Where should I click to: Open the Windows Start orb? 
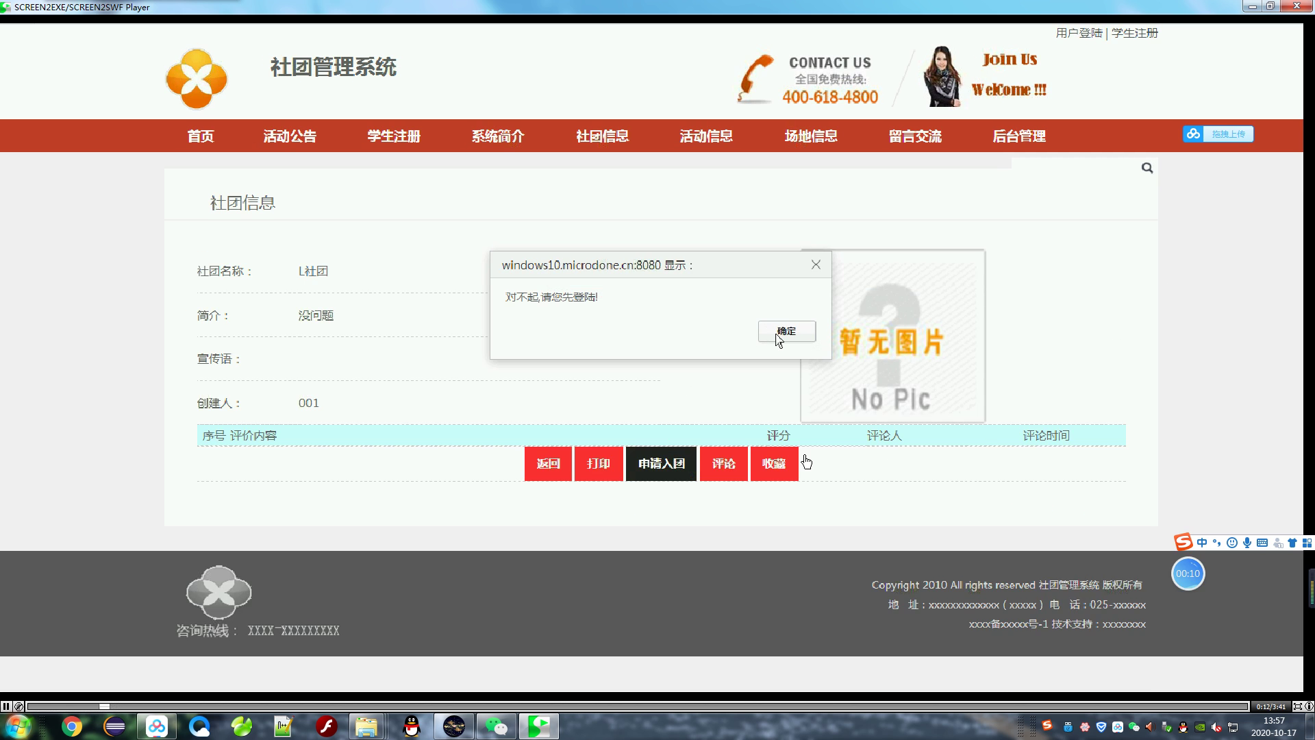coord(17,726)
